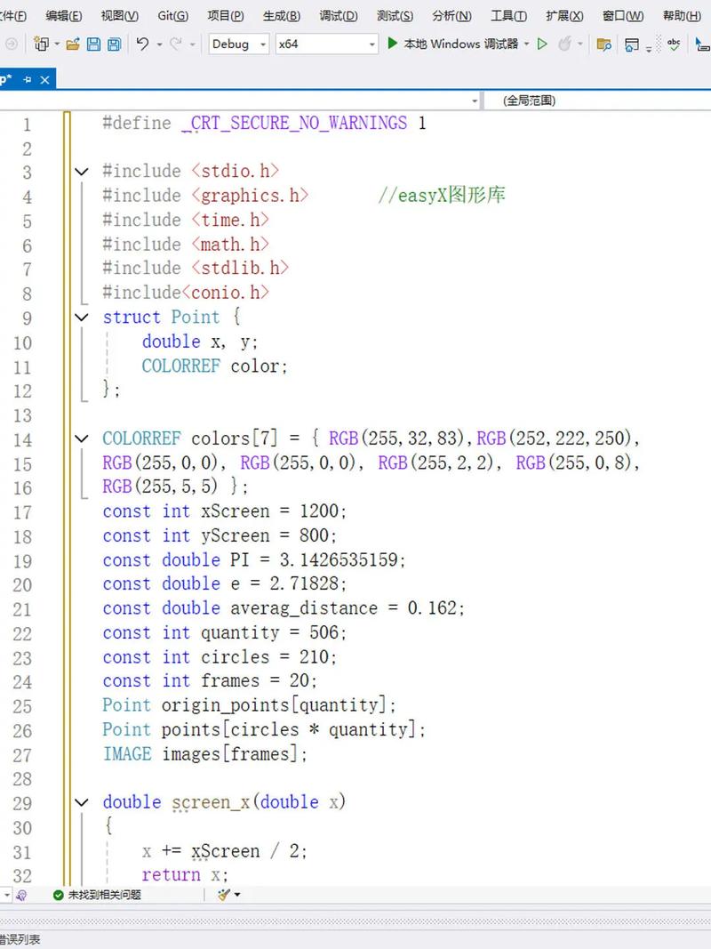Open the 生成(B) menu
This screenshot has height=949, width=711.
point(282,16)
